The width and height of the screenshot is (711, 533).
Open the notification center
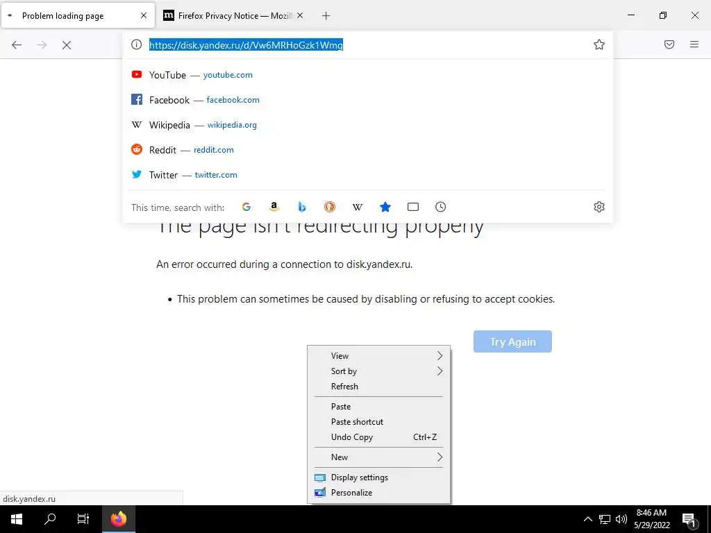689,519
